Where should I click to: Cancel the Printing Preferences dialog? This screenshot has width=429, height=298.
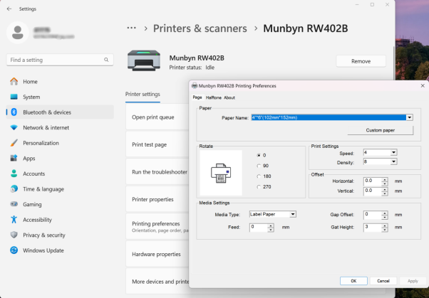pos(383,281)
